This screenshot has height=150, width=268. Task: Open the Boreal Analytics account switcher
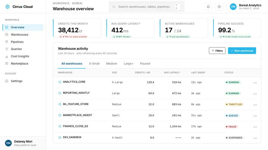246,7
